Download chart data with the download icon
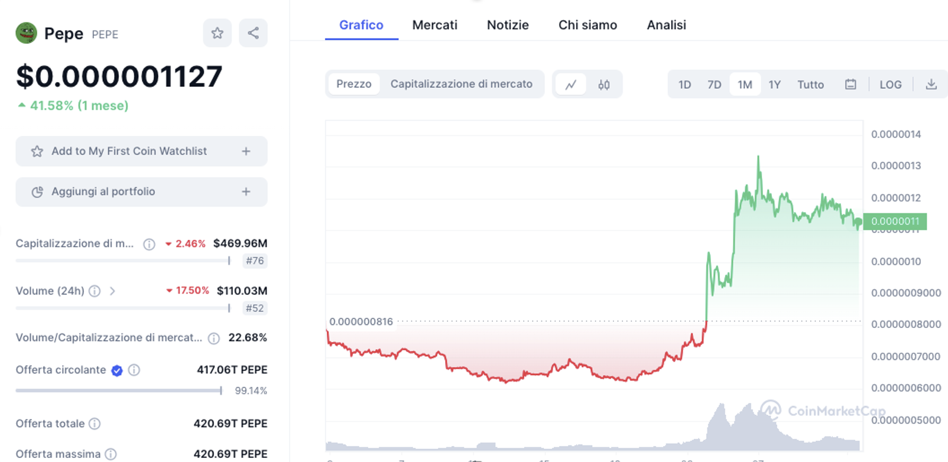Screen dimensions: 948x462 click(931, 84)
